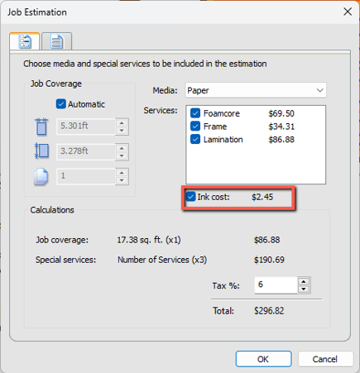Toggle the Lamination service checkbox
Screen dimensions: 360x373
point(195,139)
